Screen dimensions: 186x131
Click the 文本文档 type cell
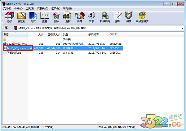(x=68, y=53)
